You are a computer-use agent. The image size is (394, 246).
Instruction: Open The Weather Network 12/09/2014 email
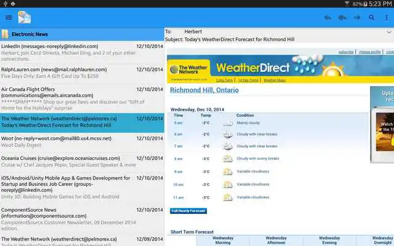82,241
